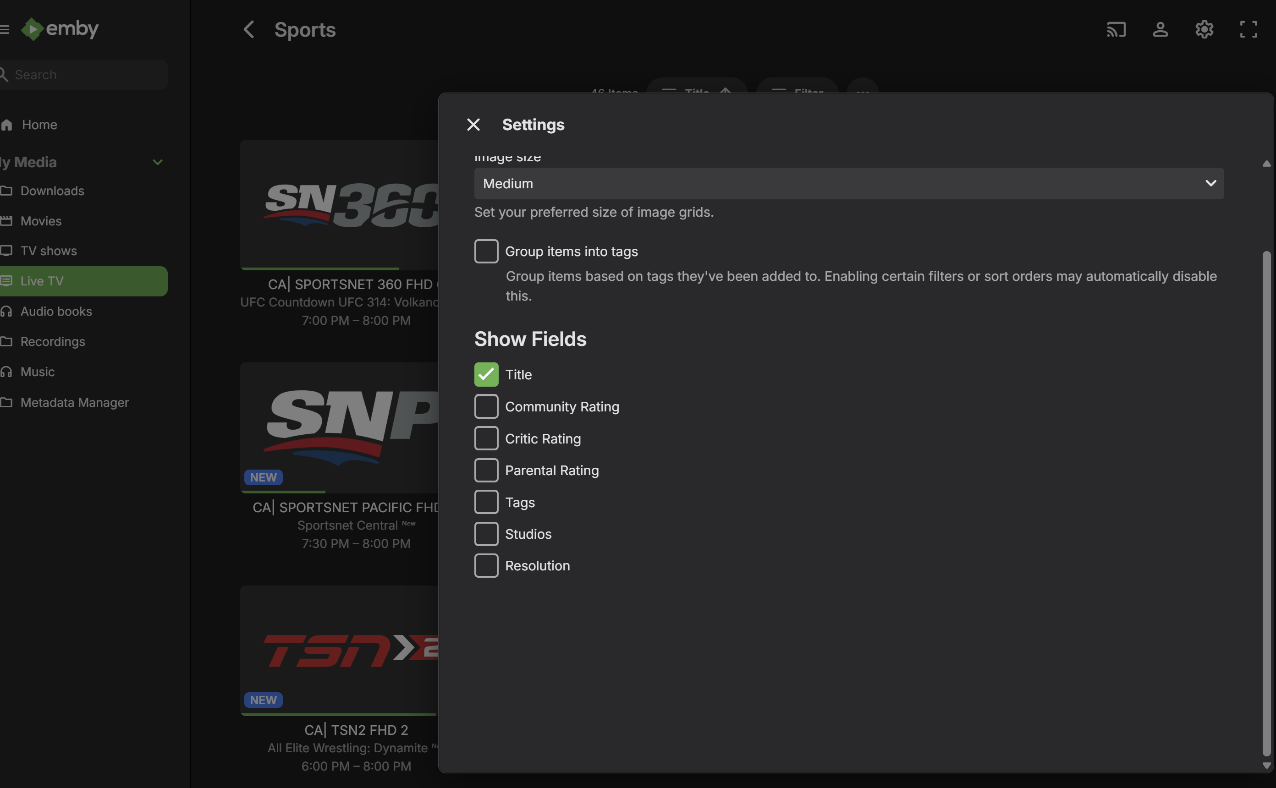Enable Resolution field checkbox
The height and width of the screenshot is (788, 1276).
pyautogui.click(x=486, y=565)
